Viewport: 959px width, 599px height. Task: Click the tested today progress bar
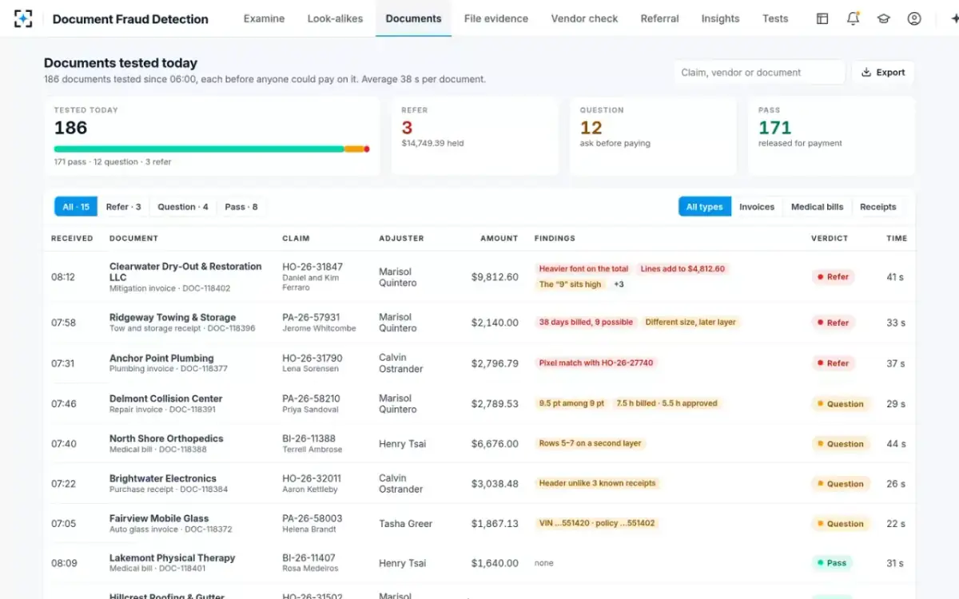212,149
